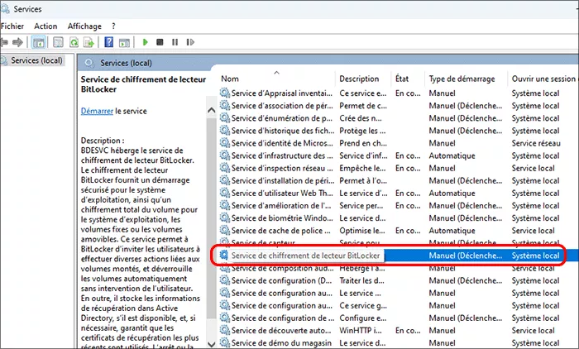Click the 'Protège les ...' description cell

(362, 131)
